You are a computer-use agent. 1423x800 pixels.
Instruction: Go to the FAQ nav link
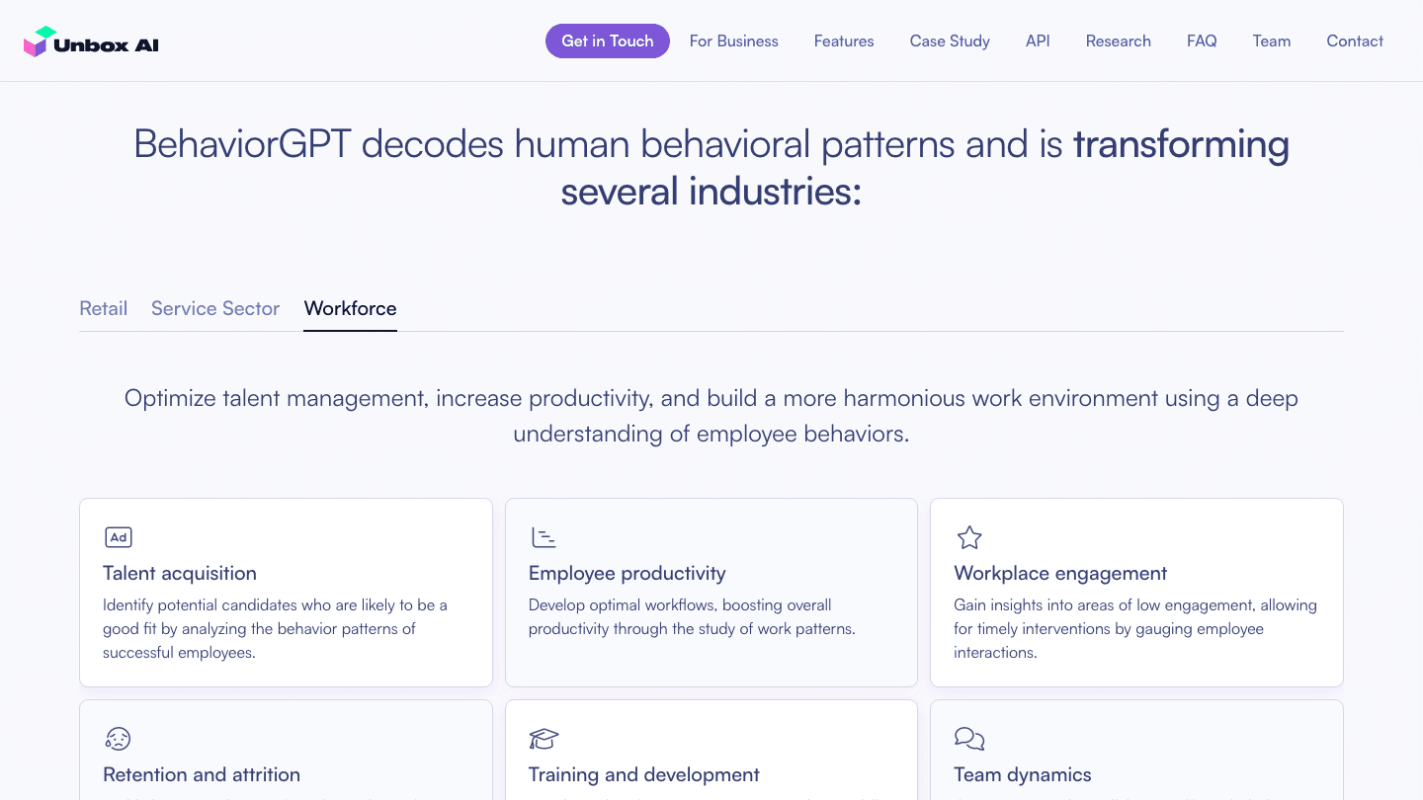(x=1202, y=41)
